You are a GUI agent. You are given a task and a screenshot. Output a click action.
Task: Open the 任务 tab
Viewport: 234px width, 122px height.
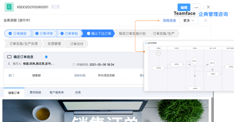click(78, 93)
